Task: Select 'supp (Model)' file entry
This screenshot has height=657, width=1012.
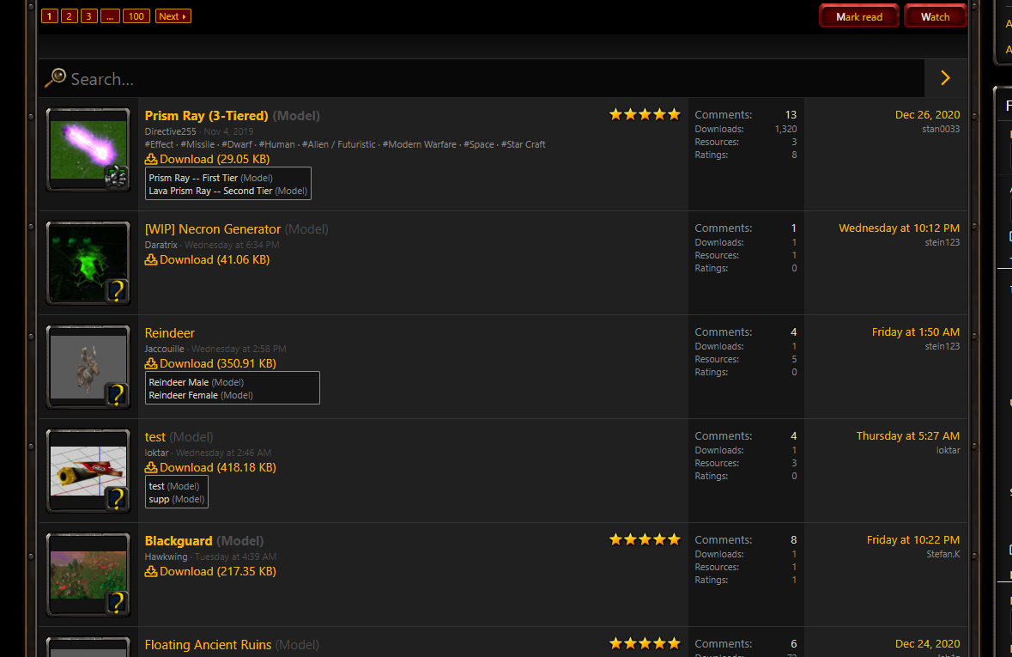Action: 177,499
